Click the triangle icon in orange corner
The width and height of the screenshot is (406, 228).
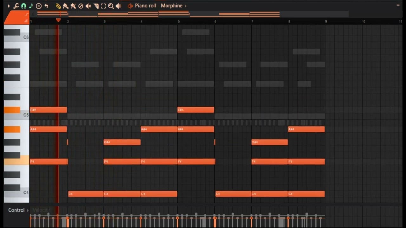coord(26,21)
